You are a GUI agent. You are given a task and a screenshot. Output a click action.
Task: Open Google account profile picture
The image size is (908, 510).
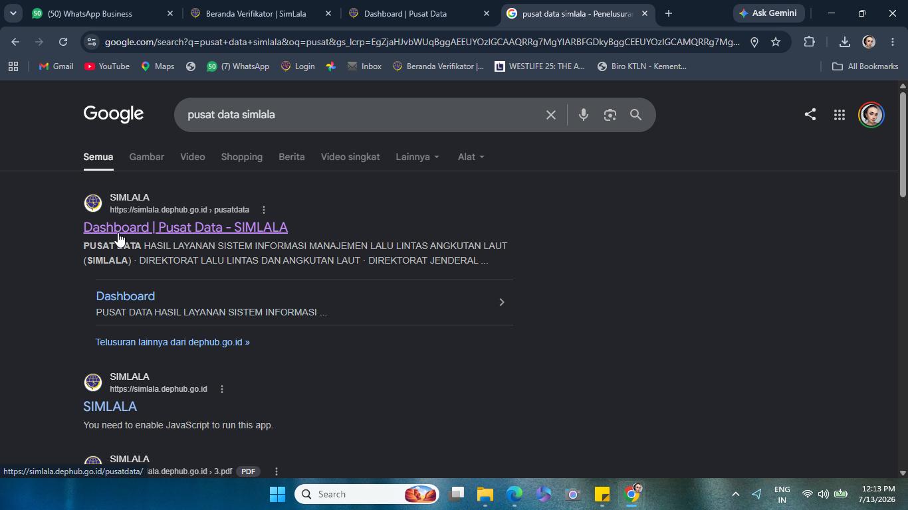pyautogui.click(x=871, y=115)
